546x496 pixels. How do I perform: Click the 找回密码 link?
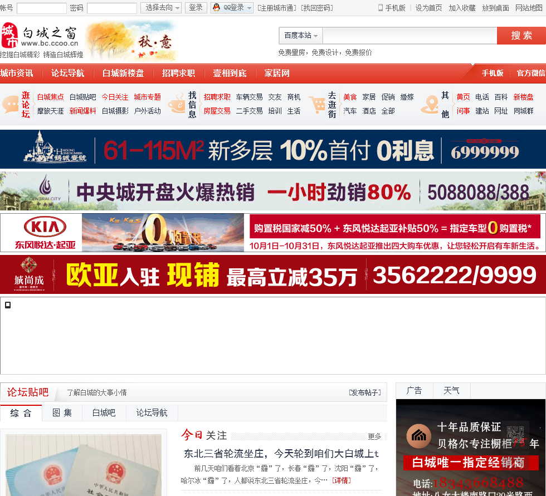click(x=317, y=8)
